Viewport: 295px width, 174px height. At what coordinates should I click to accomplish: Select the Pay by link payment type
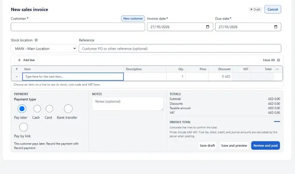(24, 127)
